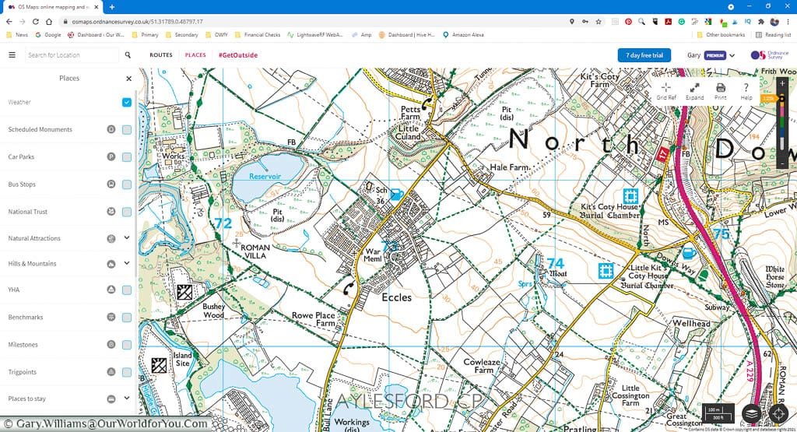This screenshot has height=432, width=797.
Task: Bookmark this page with star icon
Action: tap(599, 21)
